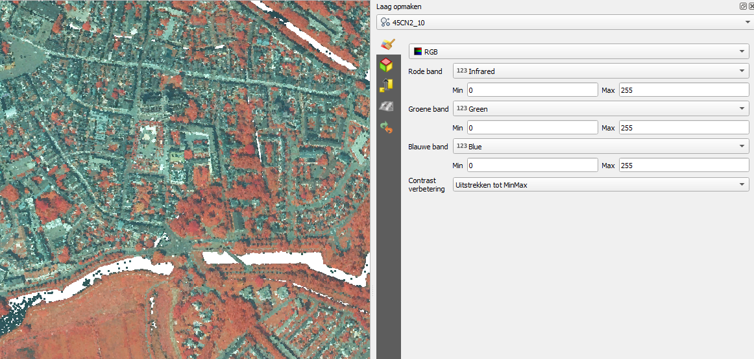This screenshot has height=359, width=754.
Task: Click the Blauwe band Max field
Action: click(683, 166)
